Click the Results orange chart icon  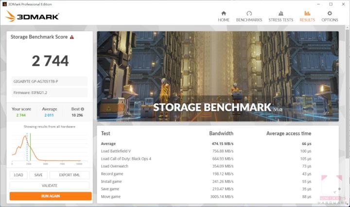[307, 13]
